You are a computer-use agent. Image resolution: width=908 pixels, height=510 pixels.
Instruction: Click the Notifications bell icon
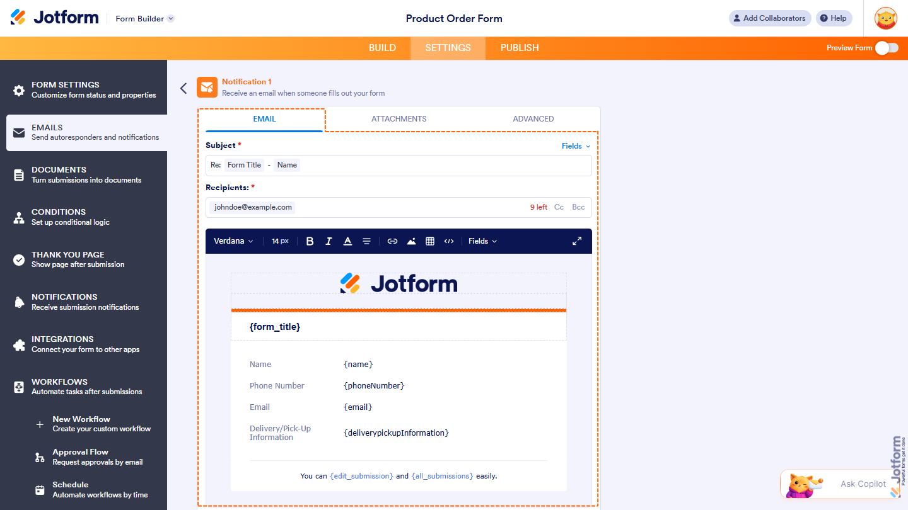coord(19,302)
